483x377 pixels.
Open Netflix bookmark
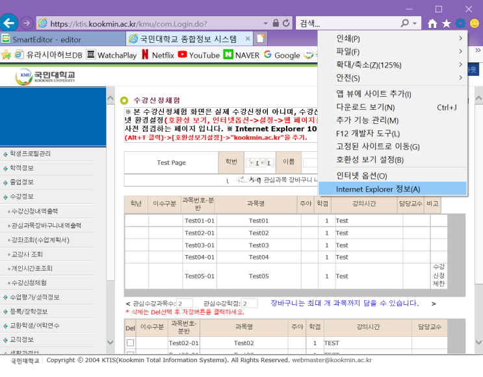tap(158, 55)
